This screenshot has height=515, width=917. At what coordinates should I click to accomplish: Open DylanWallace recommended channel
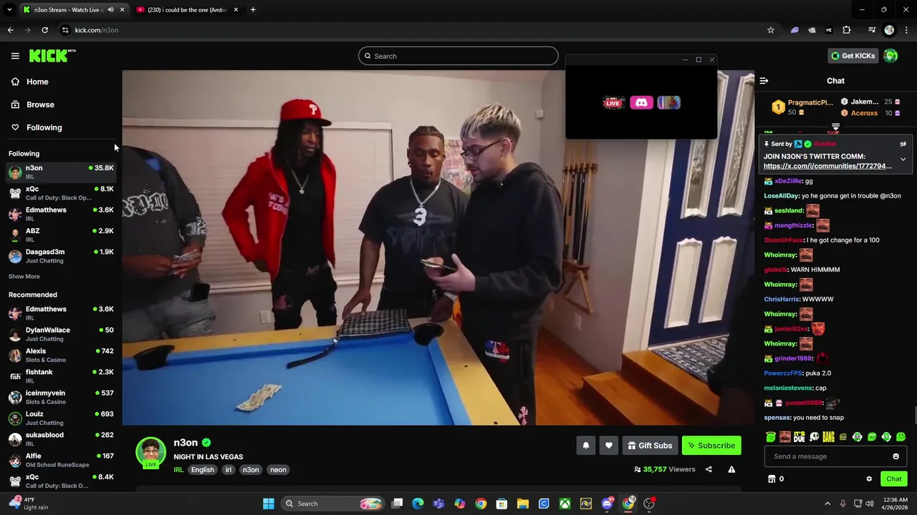pyautogui.click(x=61, y=334)
